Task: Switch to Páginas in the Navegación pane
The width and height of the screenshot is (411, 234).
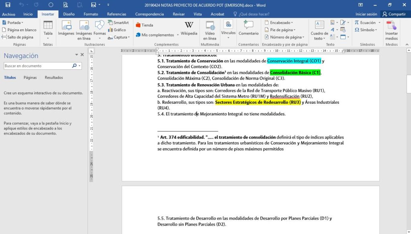Action: pyautogui.click(x=30, y=77)
